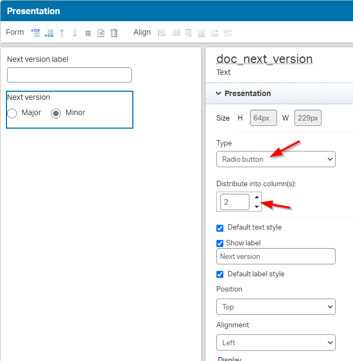Open the Position dropdown set to Top
The width and height of the screenshot is (353, 361).
tap(275, 307)
